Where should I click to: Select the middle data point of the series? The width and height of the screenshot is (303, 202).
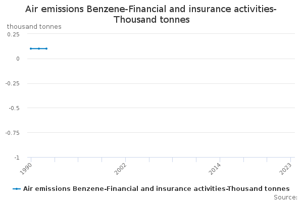pos(39,48)
